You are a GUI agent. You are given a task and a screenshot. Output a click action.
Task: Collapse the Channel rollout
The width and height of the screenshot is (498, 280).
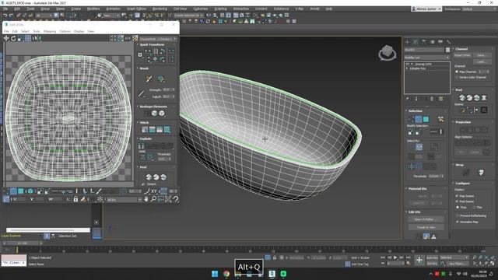click(x=461, y=49)
